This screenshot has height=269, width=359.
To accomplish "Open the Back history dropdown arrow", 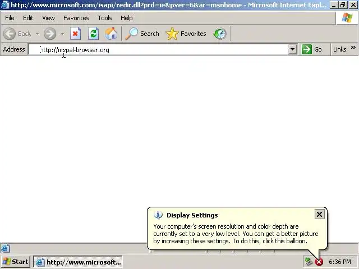I will [37, 34].
